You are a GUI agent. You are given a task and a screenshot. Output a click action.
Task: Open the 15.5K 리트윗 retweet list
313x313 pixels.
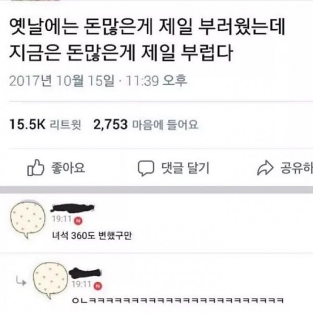pos(45,124)
